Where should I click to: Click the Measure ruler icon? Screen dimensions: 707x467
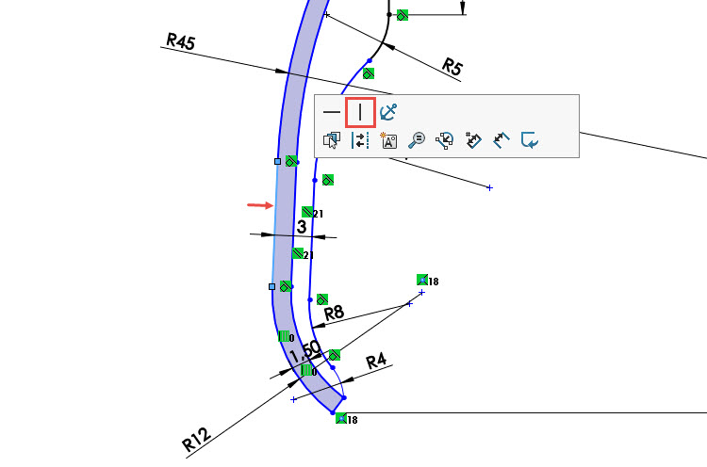click(501, 140)
